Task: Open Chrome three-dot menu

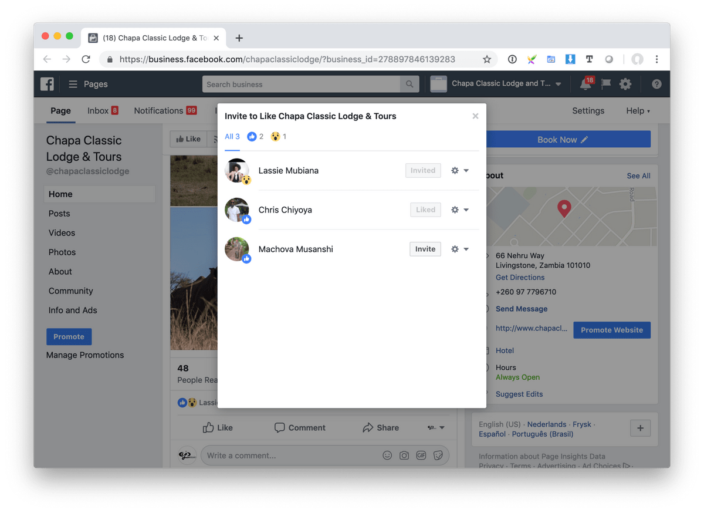Action: [656, 59]
